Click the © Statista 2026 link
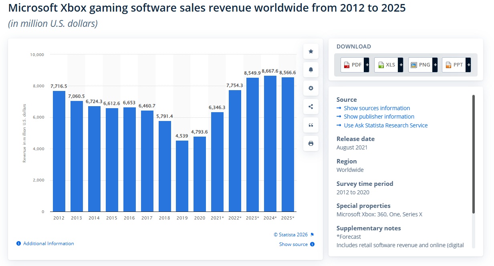Viewport: 494px width, 266px height. click(290, 235)
